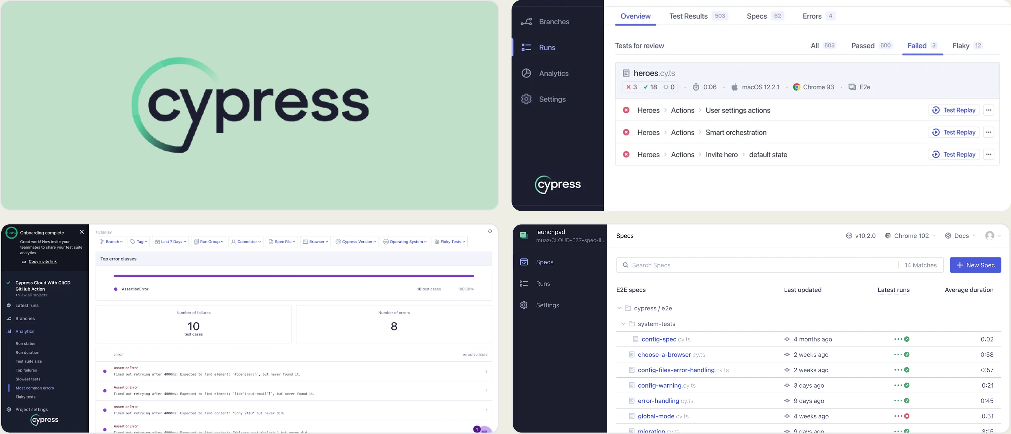Select Flaky tests analytics item
This screenshot has height=434, width=1011.
pyautogui.click(x=26, y=397)
